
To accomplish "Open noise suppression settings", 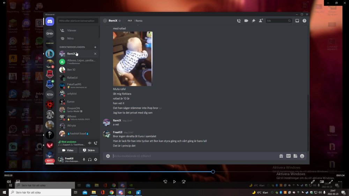I will pyautogui.click(x=90, y=143).
